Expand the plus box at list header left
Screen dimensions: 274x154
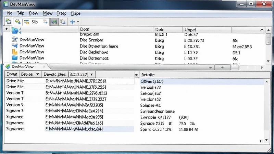tap(7, 29)
